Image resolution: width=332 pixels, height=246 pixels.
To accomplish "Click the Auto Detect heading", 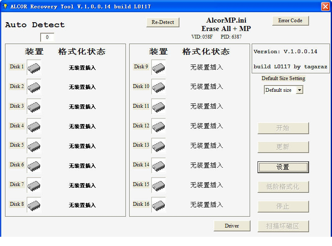I will pos(35,25).
